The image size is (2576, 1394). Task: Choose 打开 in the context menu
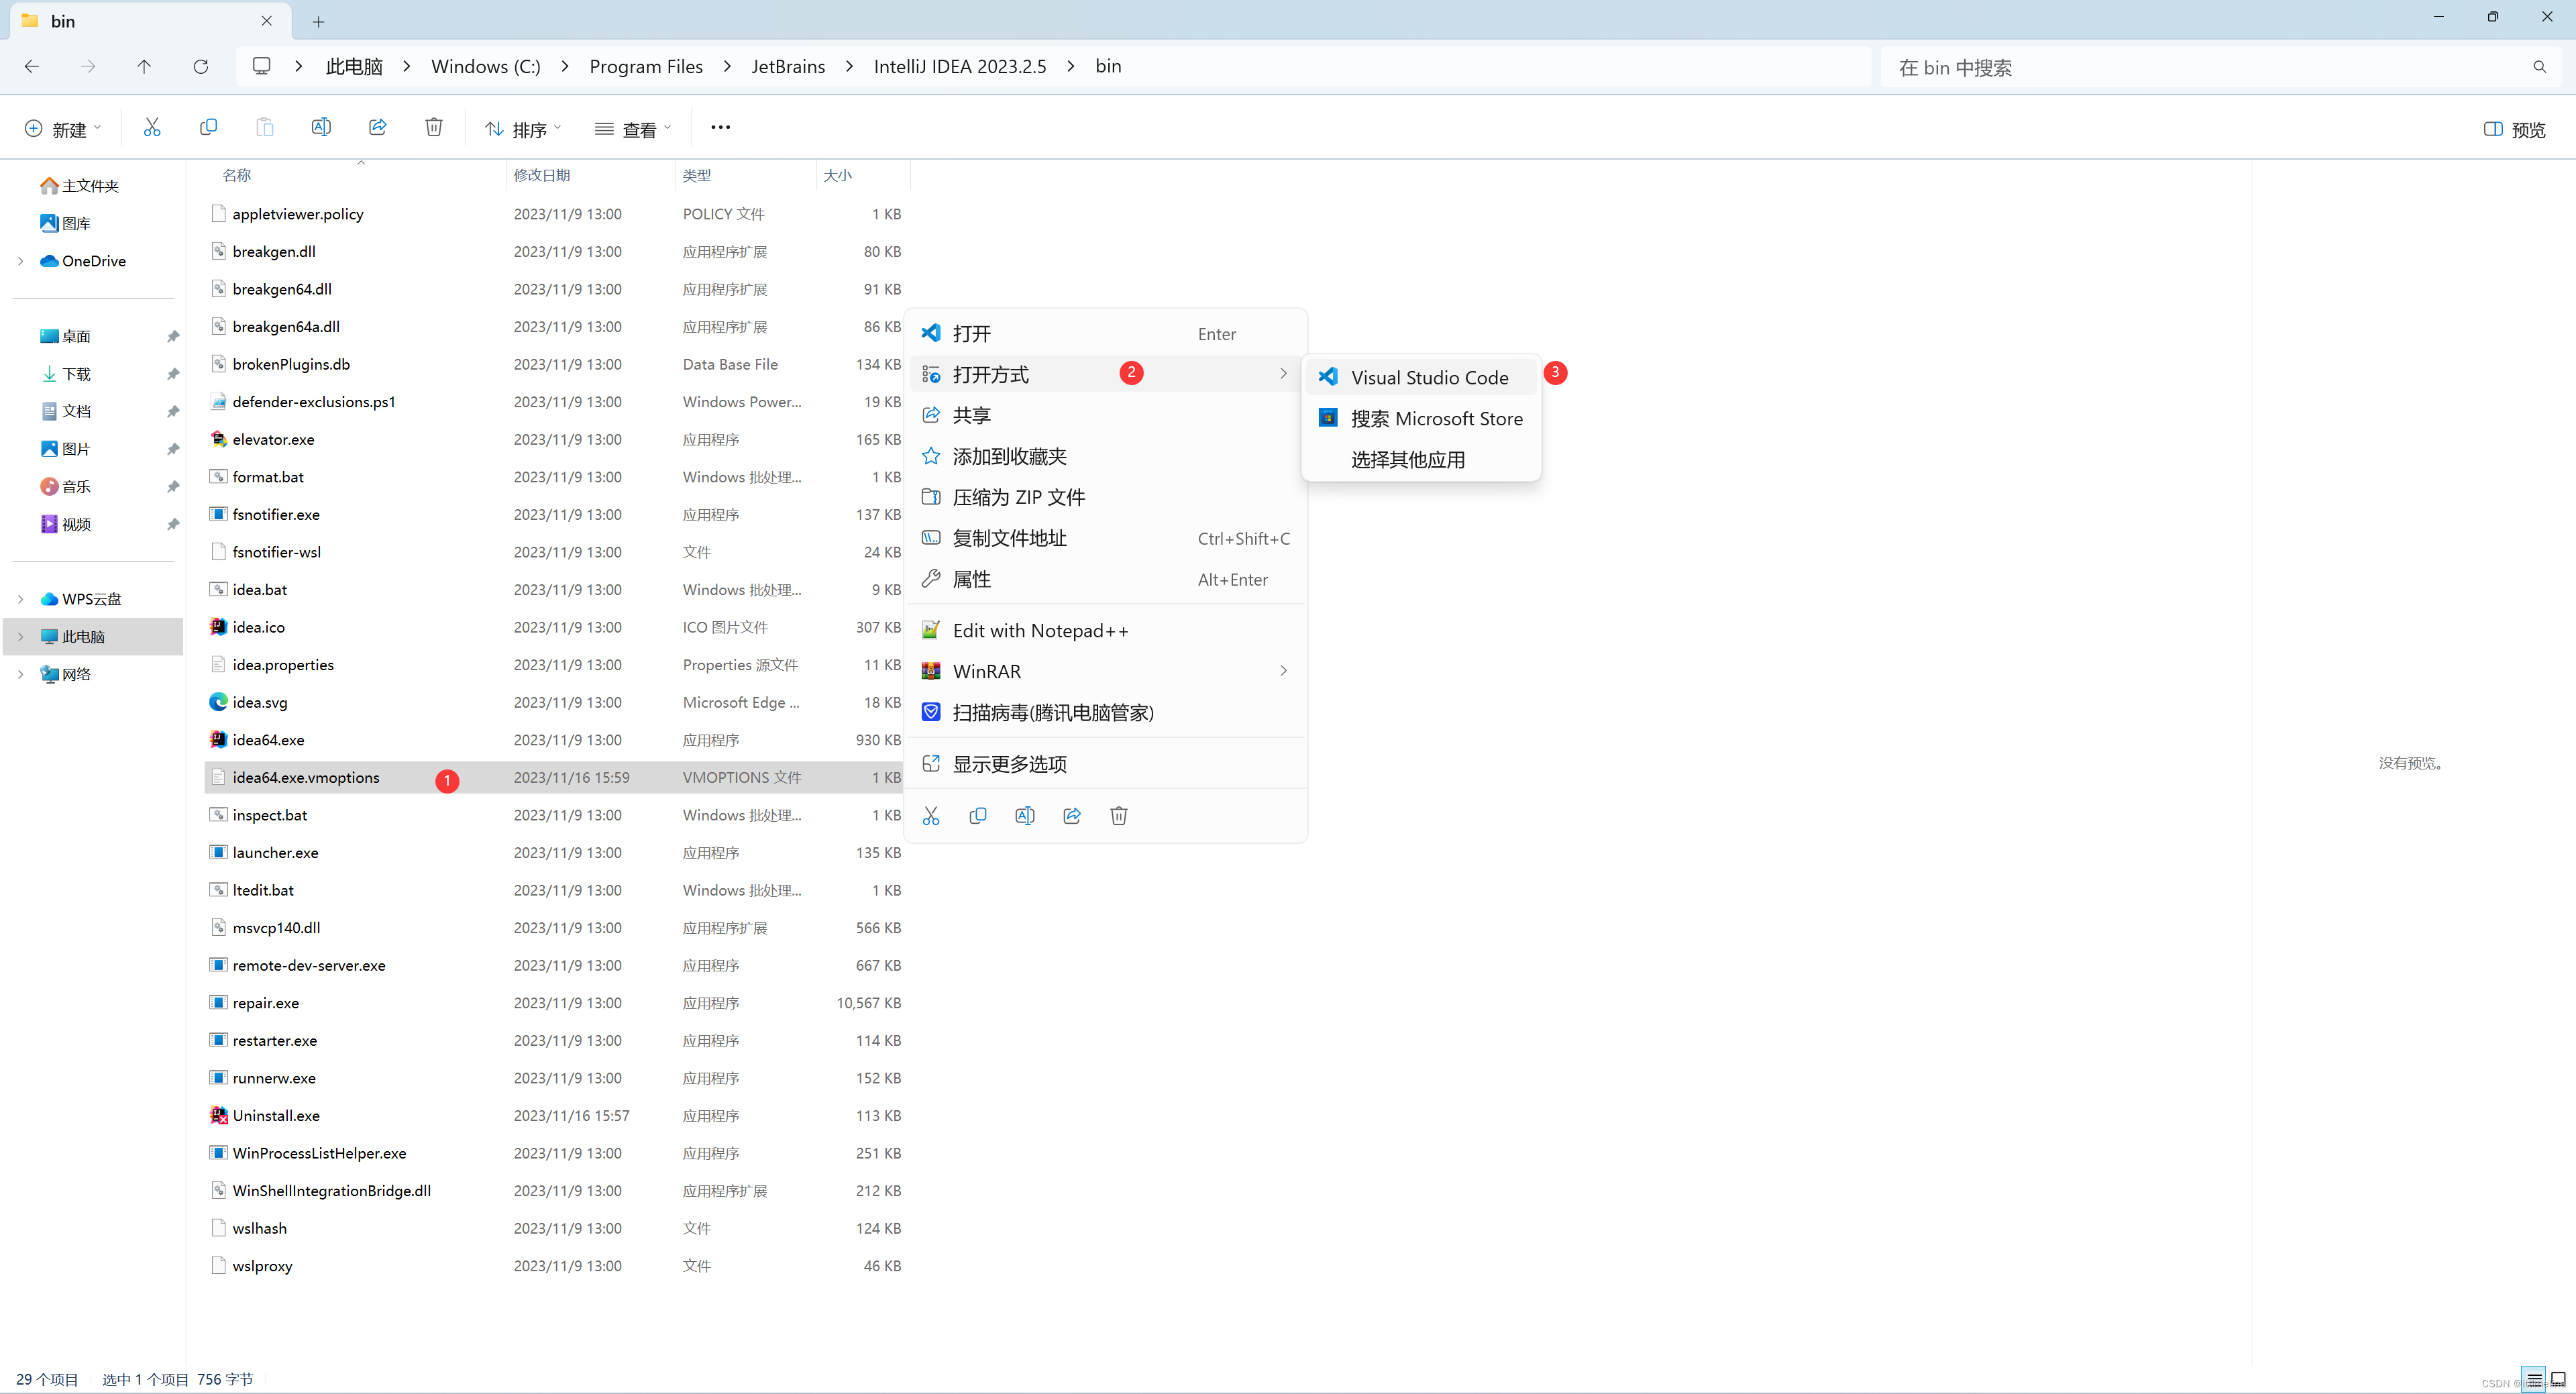pyautogui.click(x=1105, y=333)
